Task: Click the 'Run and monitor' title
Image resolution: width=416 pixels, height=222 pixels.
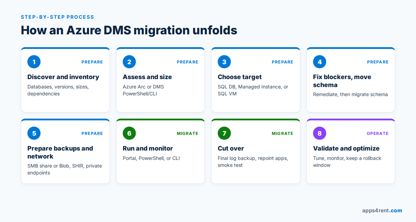Action: tap(148, 148)
